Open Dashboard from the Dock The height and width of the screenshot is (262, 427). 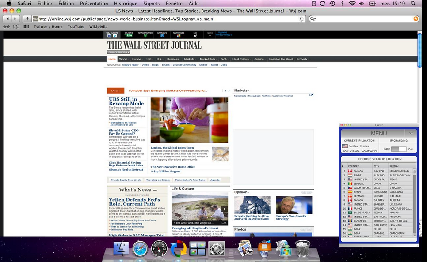click(x=159, y=248)
